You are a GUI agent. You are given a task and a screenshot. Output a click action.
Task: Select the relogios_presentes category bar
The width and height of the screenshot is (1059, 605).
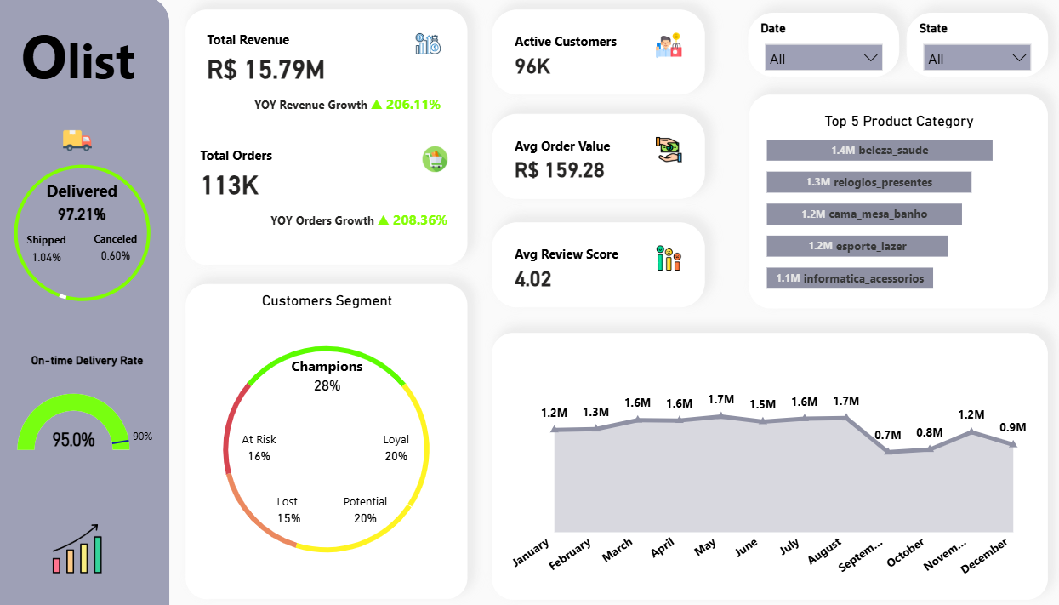(868, 182)
